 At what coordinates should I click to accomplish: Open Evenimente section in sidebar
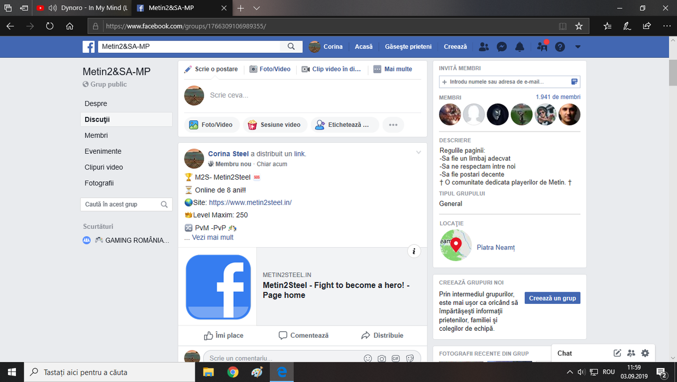[103, 151]
